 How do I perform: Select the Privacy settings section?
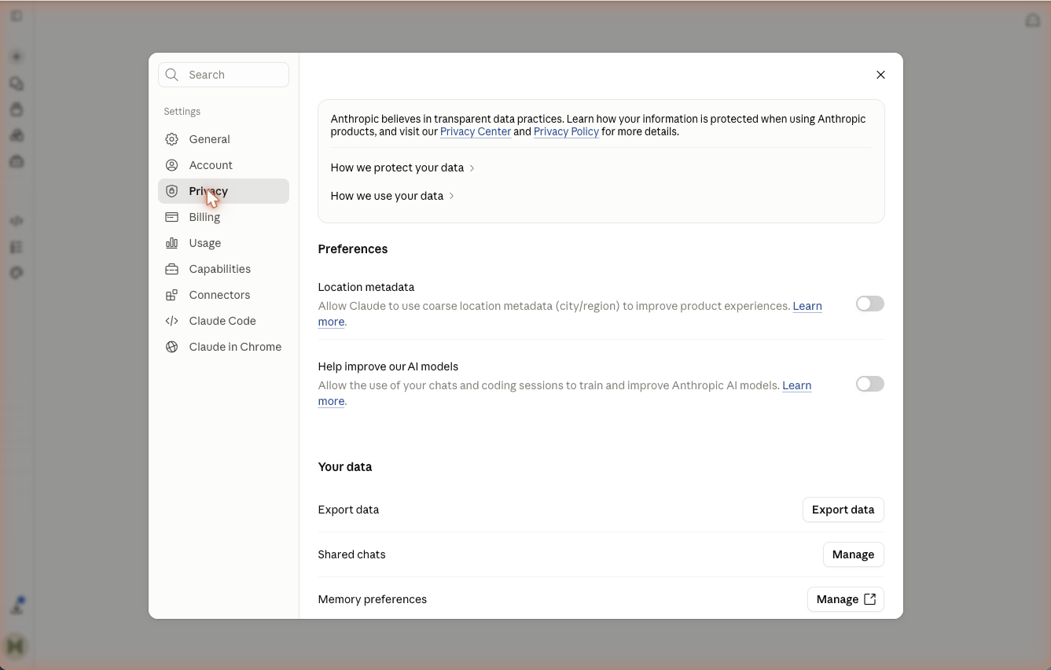coord(223,191)
